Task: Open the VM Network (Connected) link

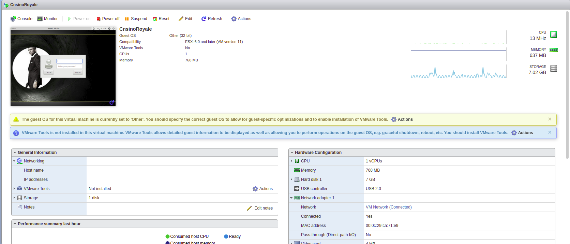Action: tap(389, 207)
